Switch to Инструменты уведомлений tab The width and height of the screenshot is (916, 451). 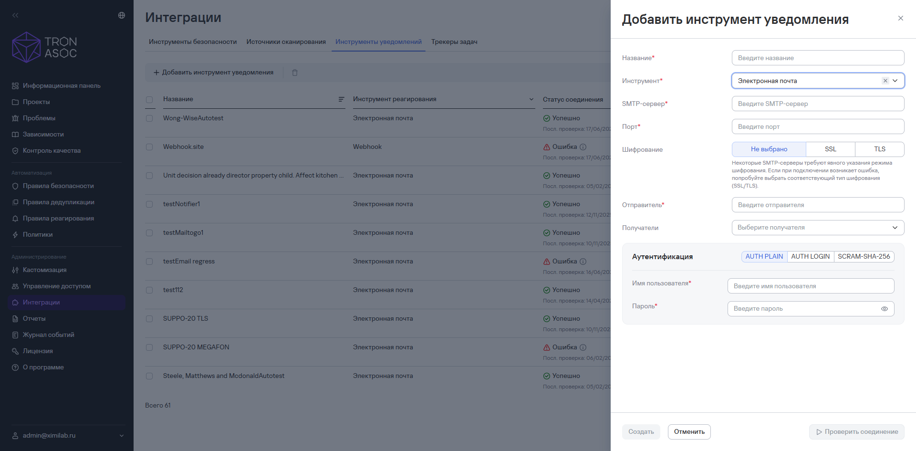[378, 42]
